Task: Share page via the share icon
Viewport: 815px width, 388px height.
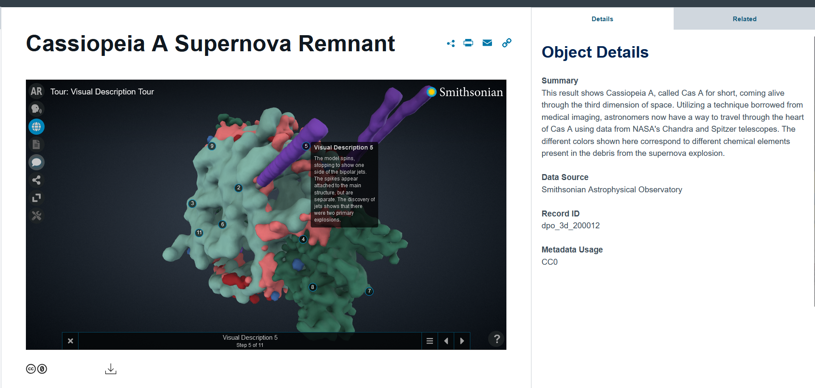Action: 451,43
